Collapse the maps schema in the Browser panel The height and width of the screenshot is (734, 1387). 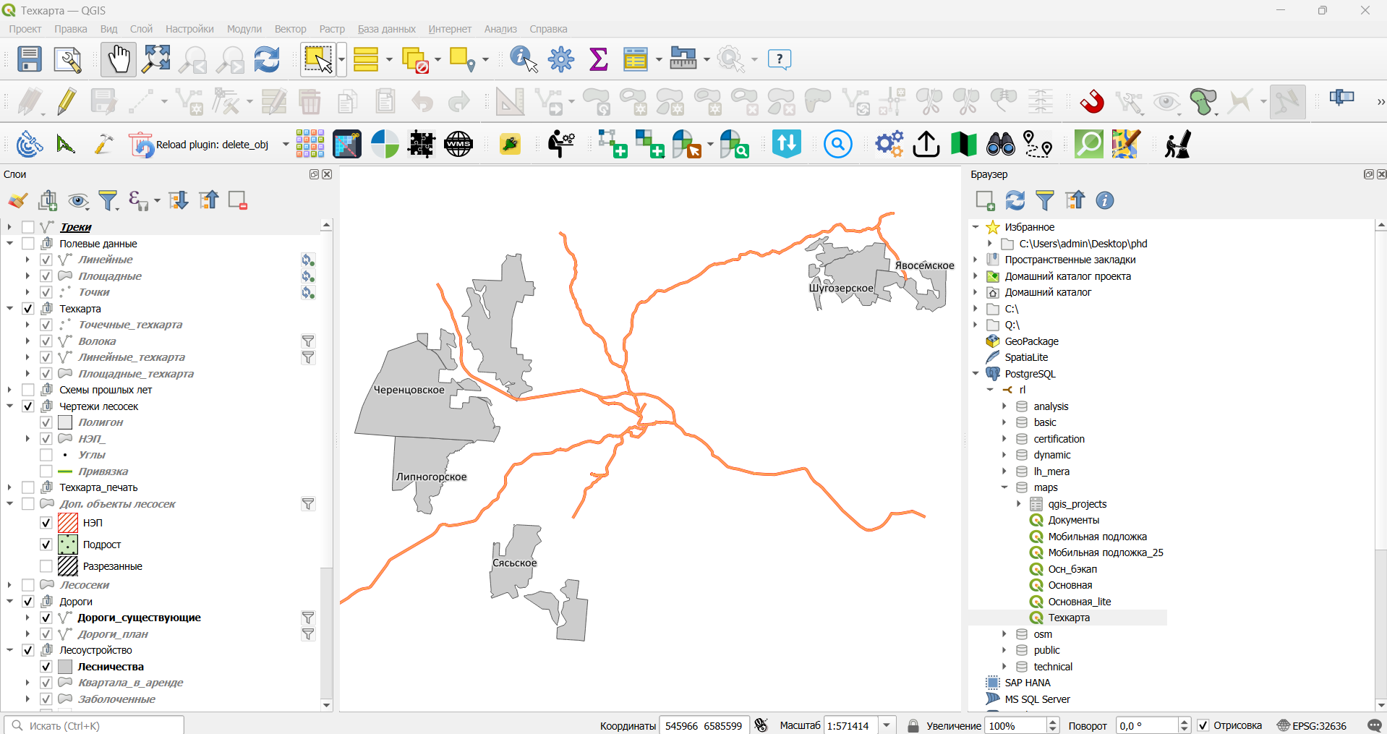click(x=1004, y=487)
